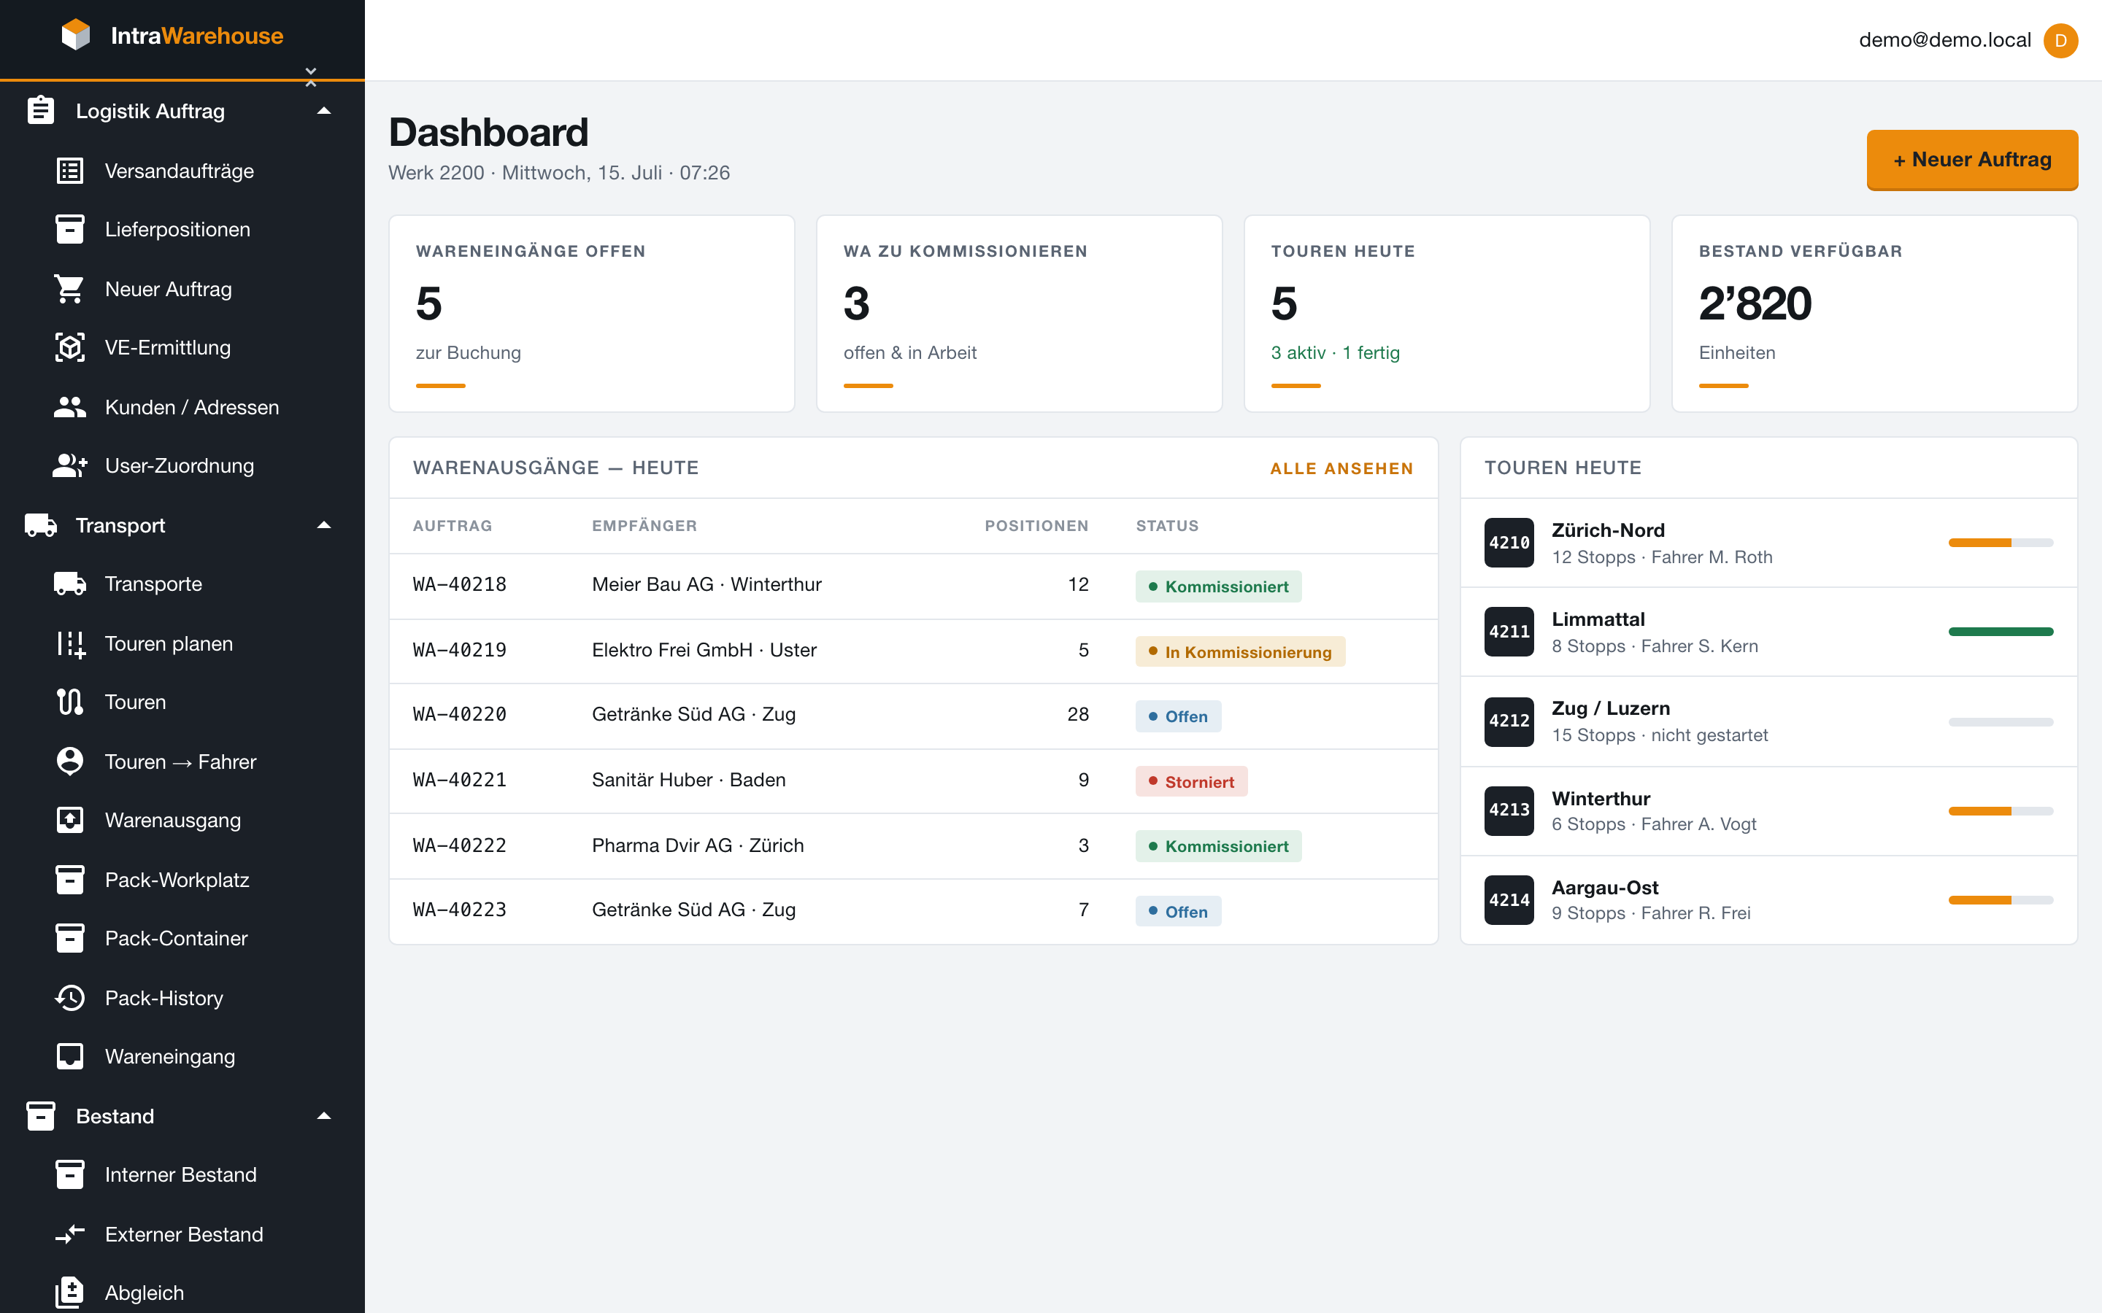The width and height of the screenshot is (2102, 1313).
Task: Open the Wareneingänge Offen card
Action: coord(591,314)
